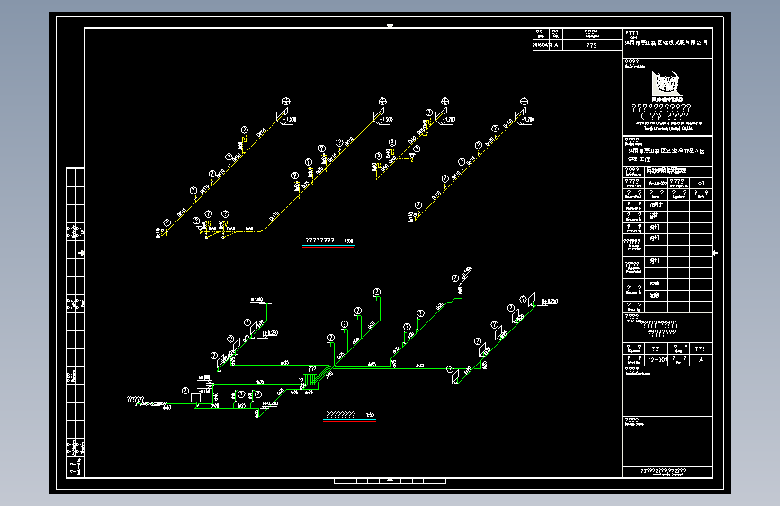The width and height of the screenshot is (780, 506).
Task: Select the project name text in title block
Action: (666, 154)
